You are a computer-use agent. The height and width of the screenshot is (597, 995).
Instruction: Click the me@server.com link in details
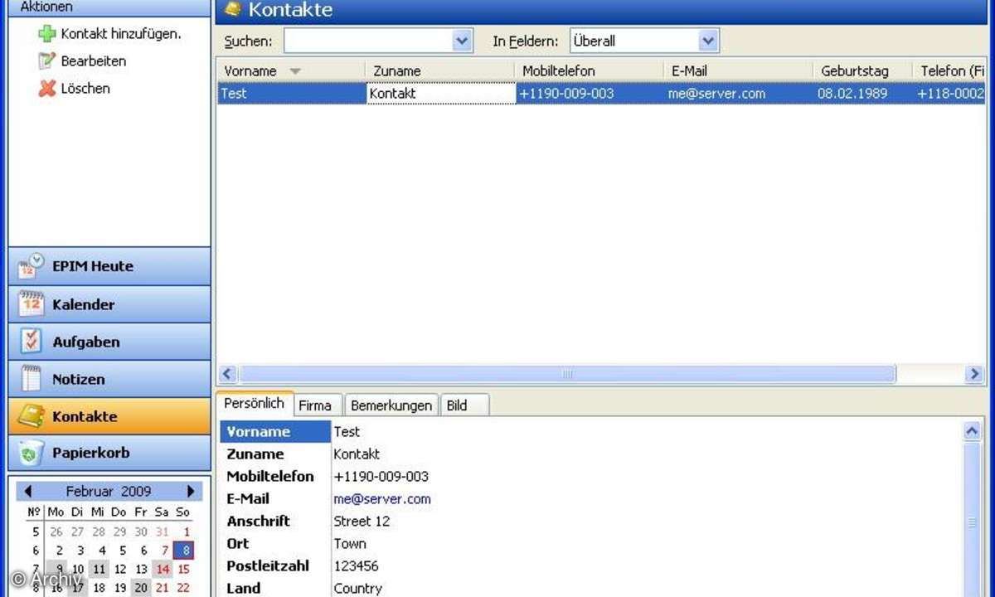pyautogui.click(x=382, y=499)
